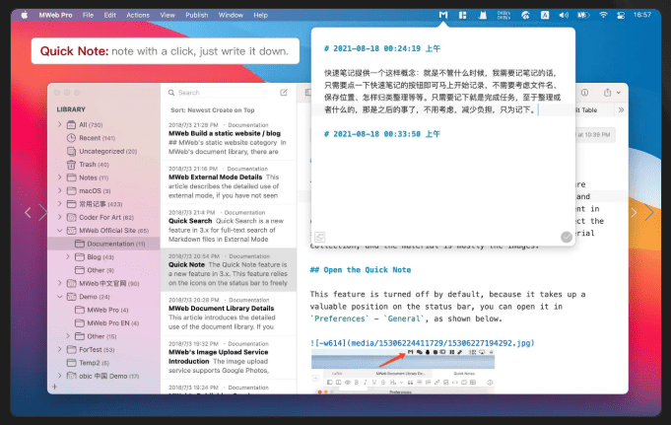Click the embedded preview image in editor
Screen dimensions: 671x425
pyautogui.click(x=403, y=371)
